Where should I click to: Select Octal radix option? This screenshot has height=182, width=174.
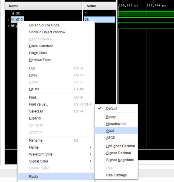(116, 131)
